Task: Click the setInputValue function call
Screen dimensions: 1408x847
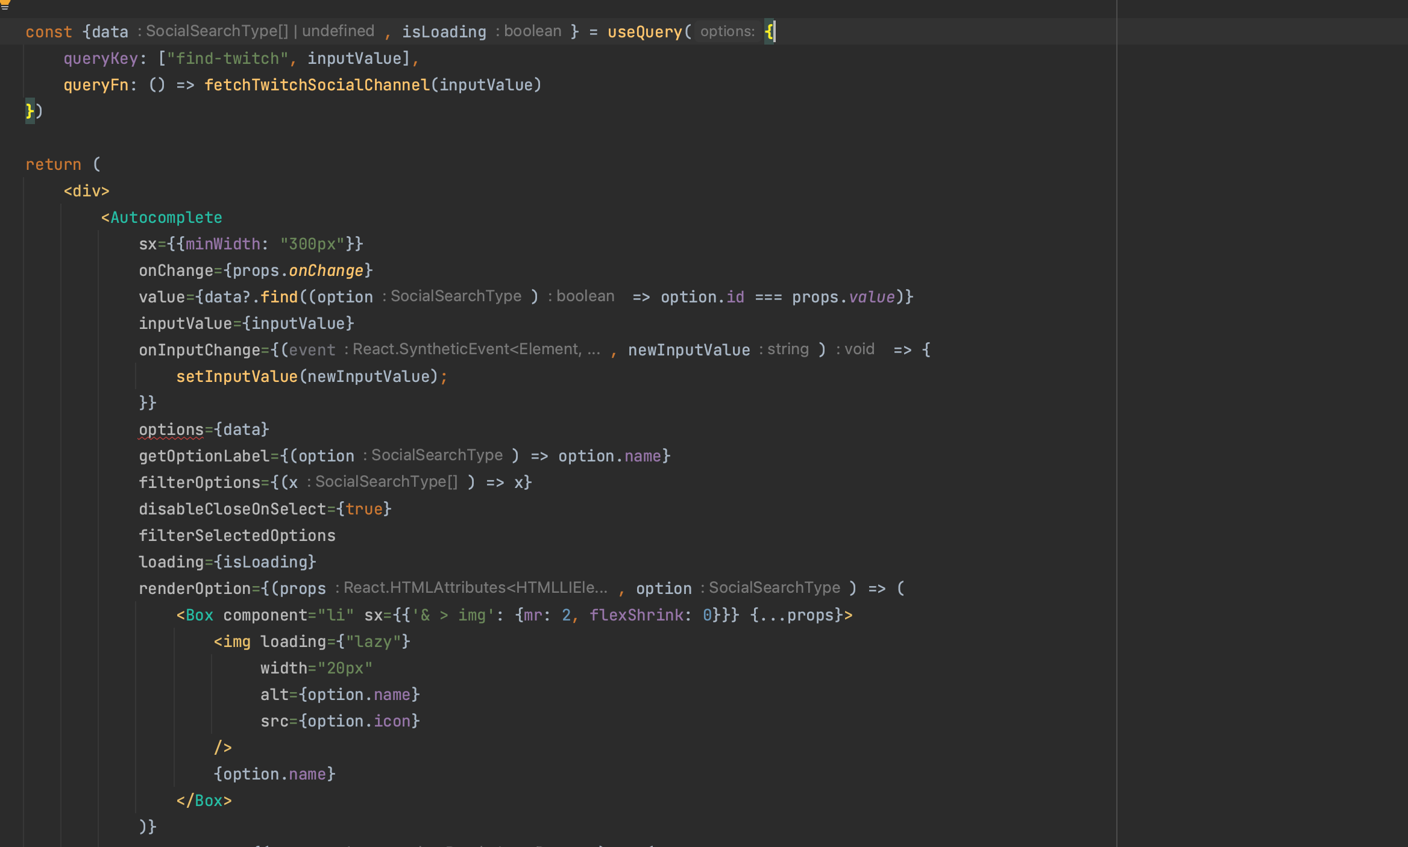Action: tap(237, 377)
